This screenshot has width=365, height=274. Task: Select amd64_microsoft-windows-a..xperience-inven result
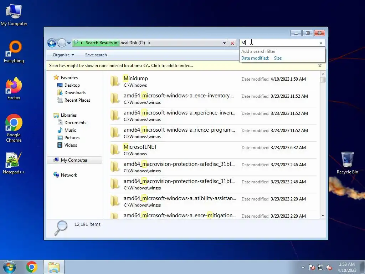point(213,116)
